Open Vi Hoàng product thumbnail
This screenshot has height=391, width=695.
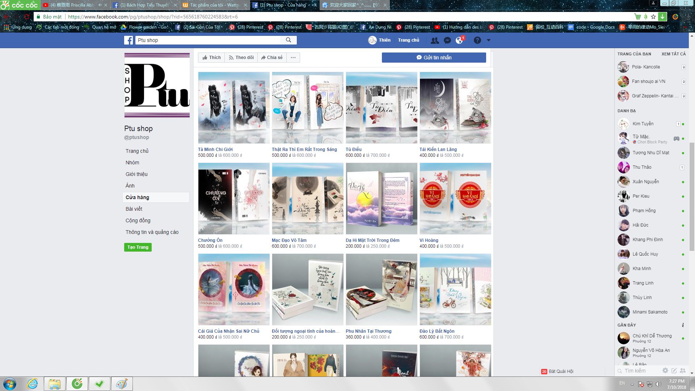455,198
